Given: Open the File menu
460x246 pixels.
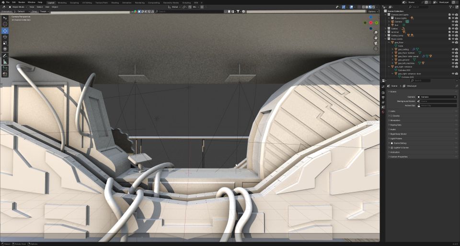Looking at the screenshot, I should (8, 2).
